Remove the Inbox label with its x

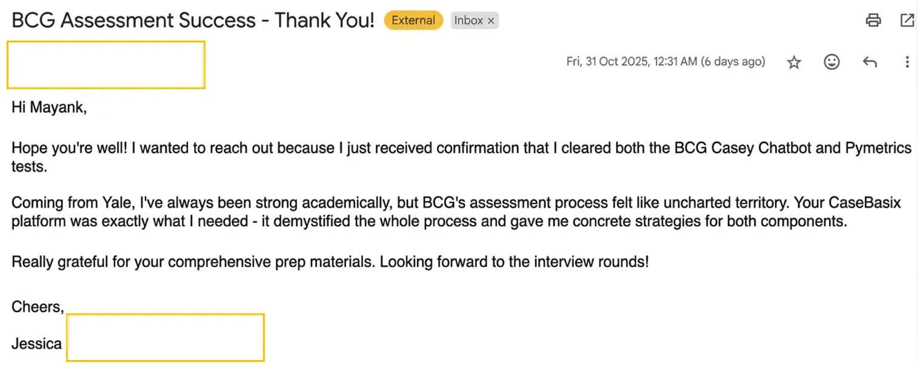point(491,21)
